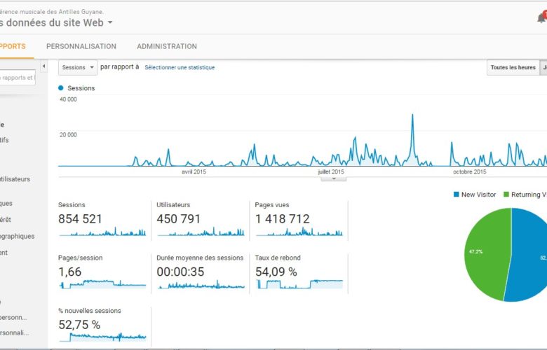This screenshot has height=350, width=547.
Task: Select the 'Toutes les heures' button
Action: tap(513, 67)
